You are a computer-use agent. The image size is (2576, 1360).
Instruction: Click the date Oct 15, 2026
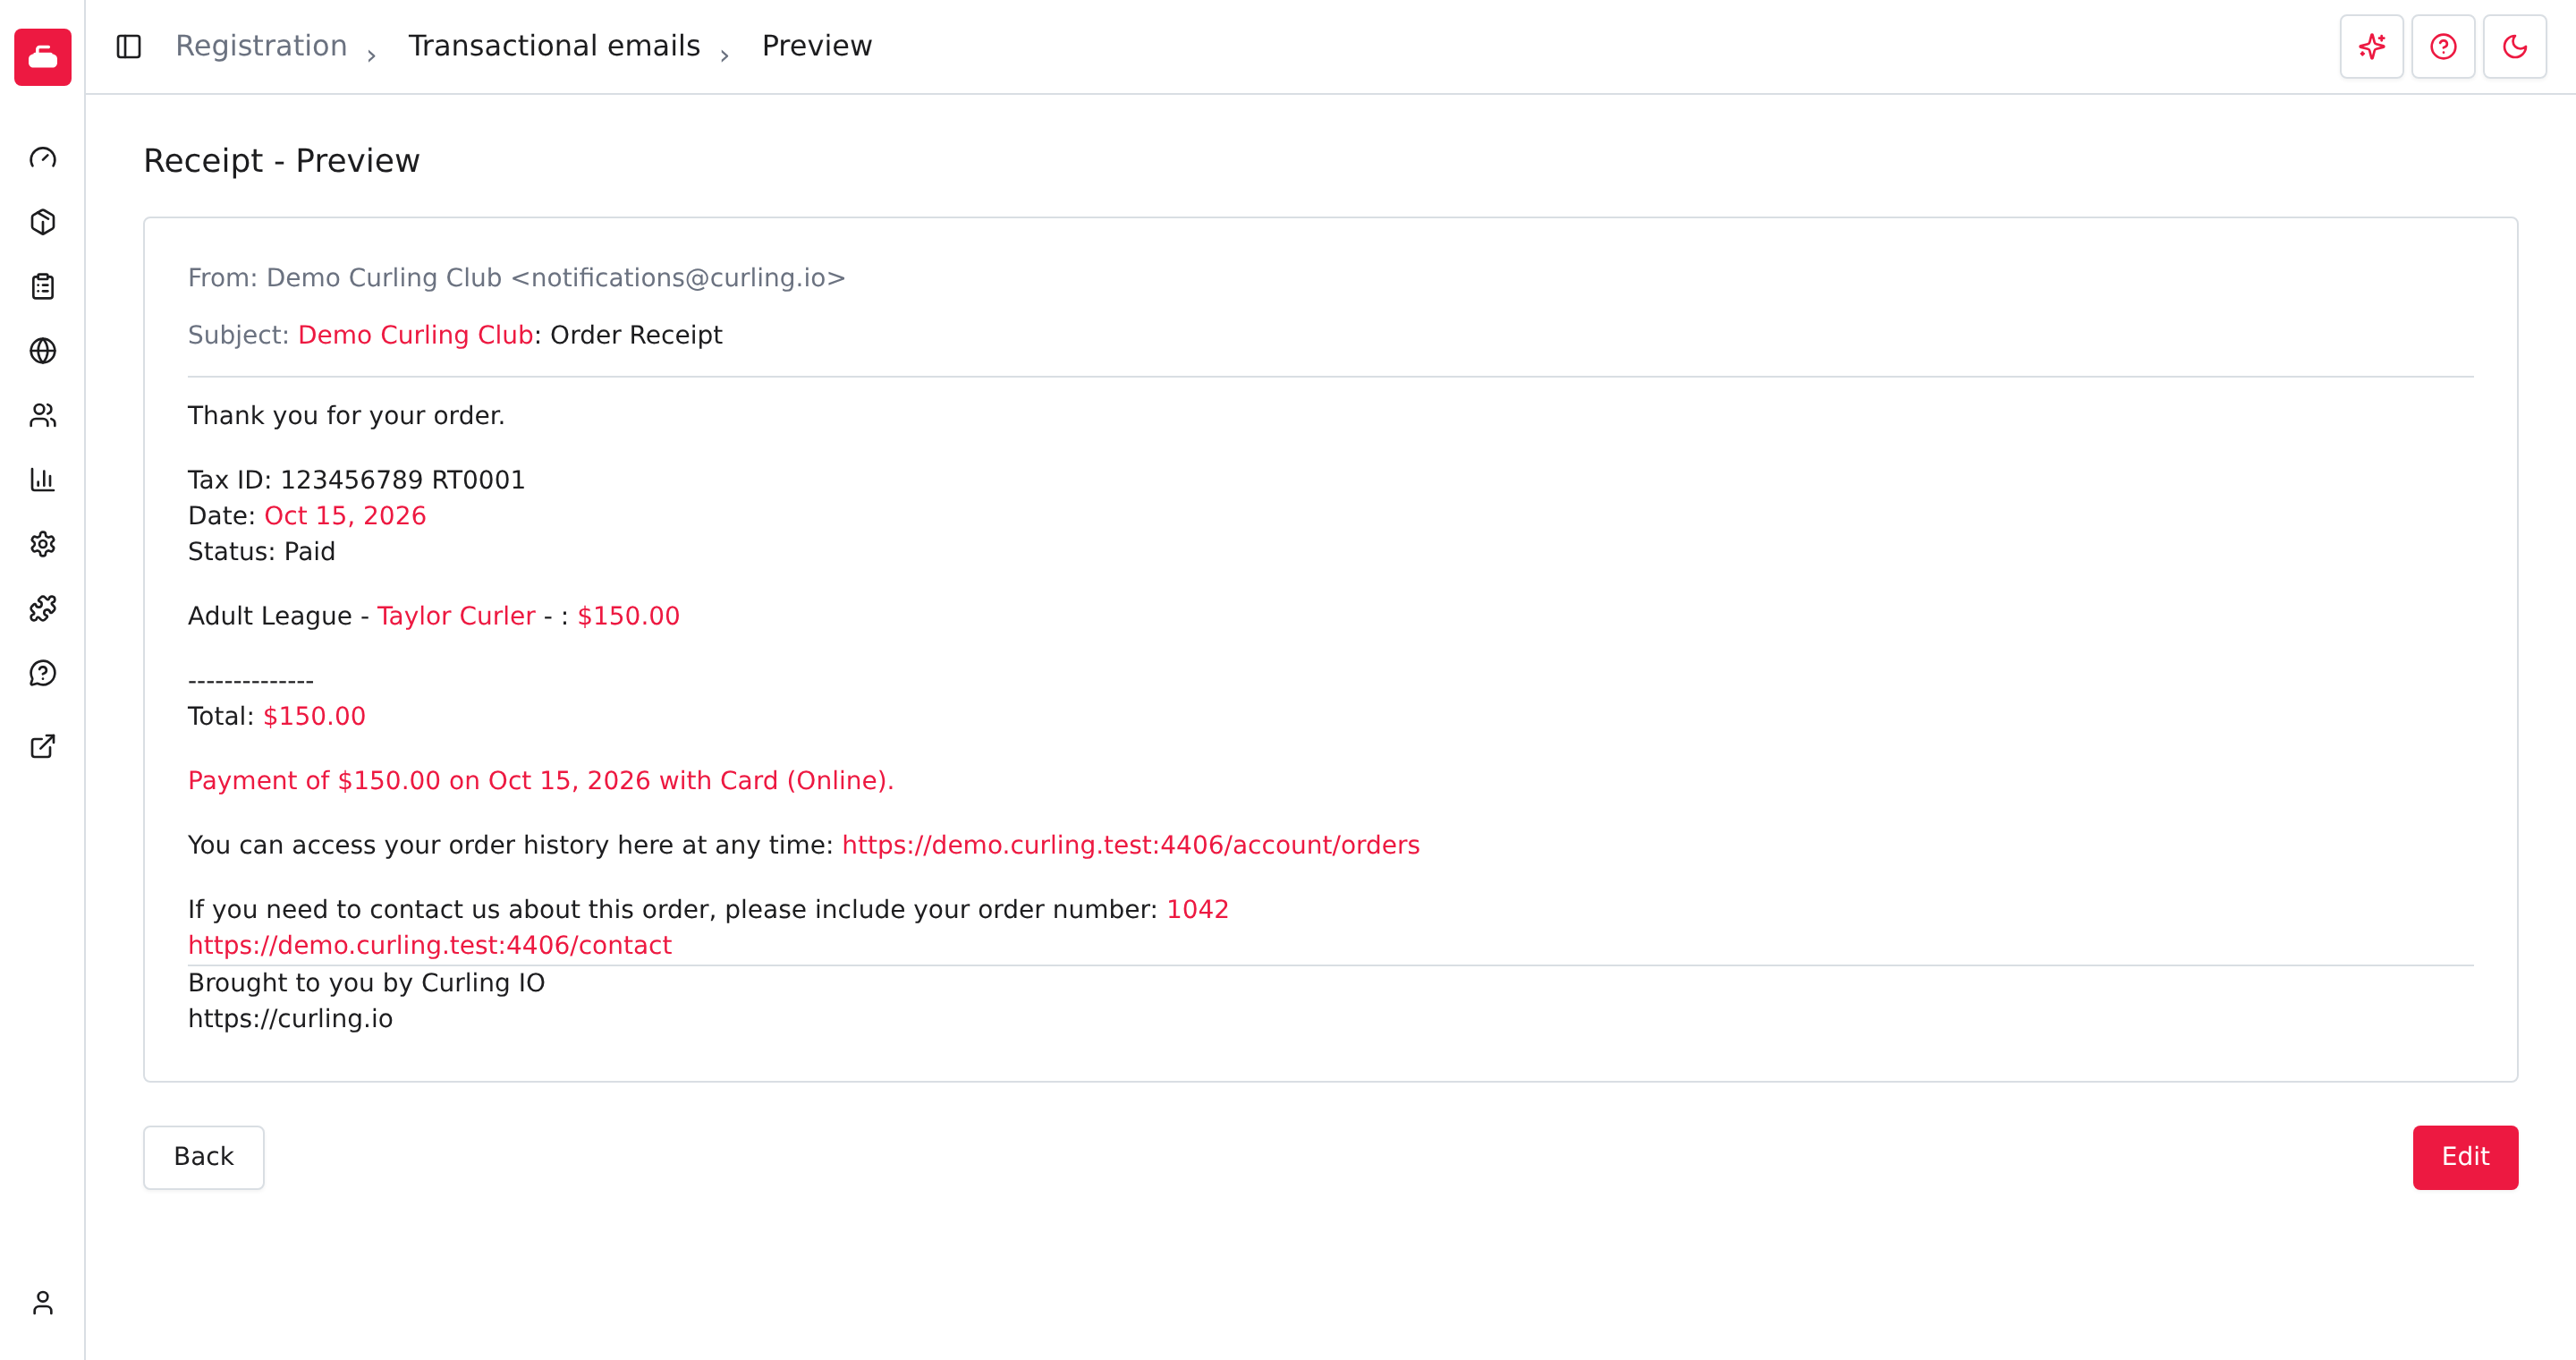345,516
